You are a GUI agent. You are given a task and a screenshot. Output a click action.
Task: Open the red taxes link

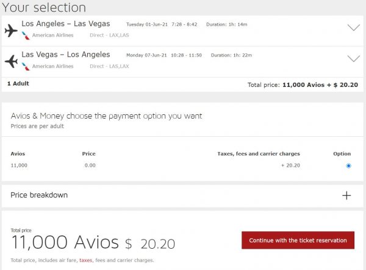coord(85,260)
